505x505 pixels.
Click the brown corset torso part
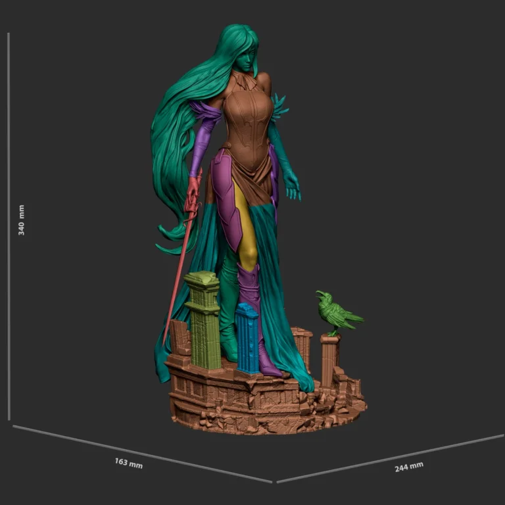click(248, 129)
